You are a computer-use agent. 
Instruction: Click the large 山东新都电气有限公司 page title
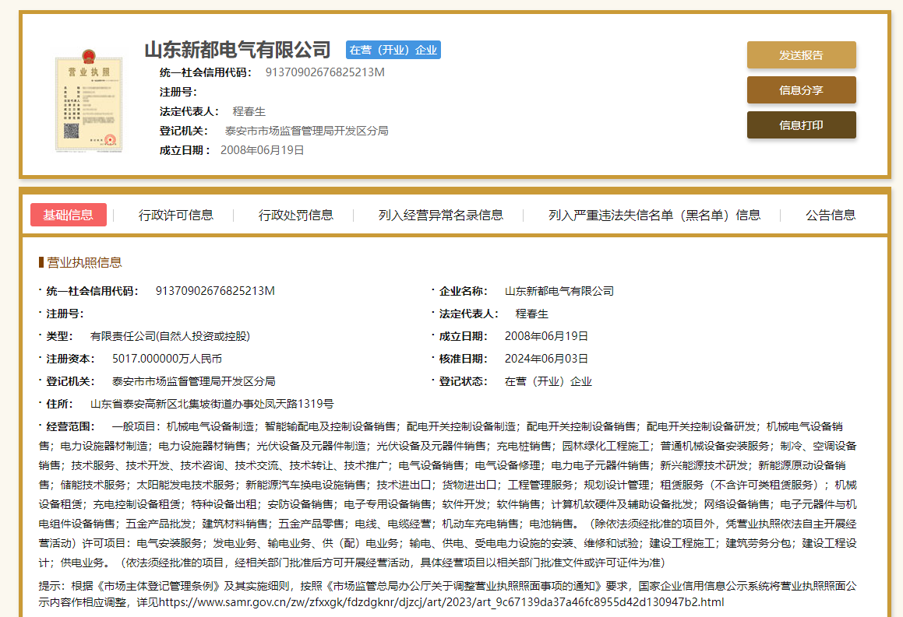tap(238, 50)
